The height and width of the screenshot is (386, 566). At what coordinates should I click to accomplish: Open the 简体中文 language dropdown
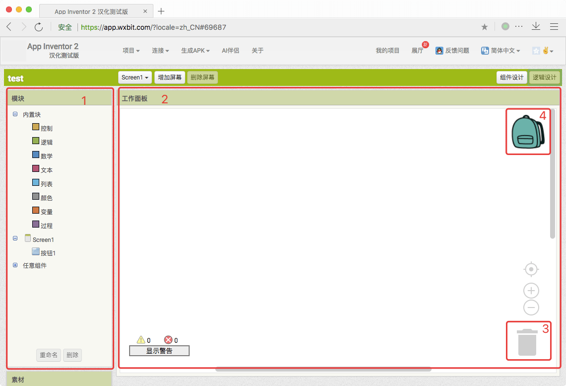click(x=500, y=51)
